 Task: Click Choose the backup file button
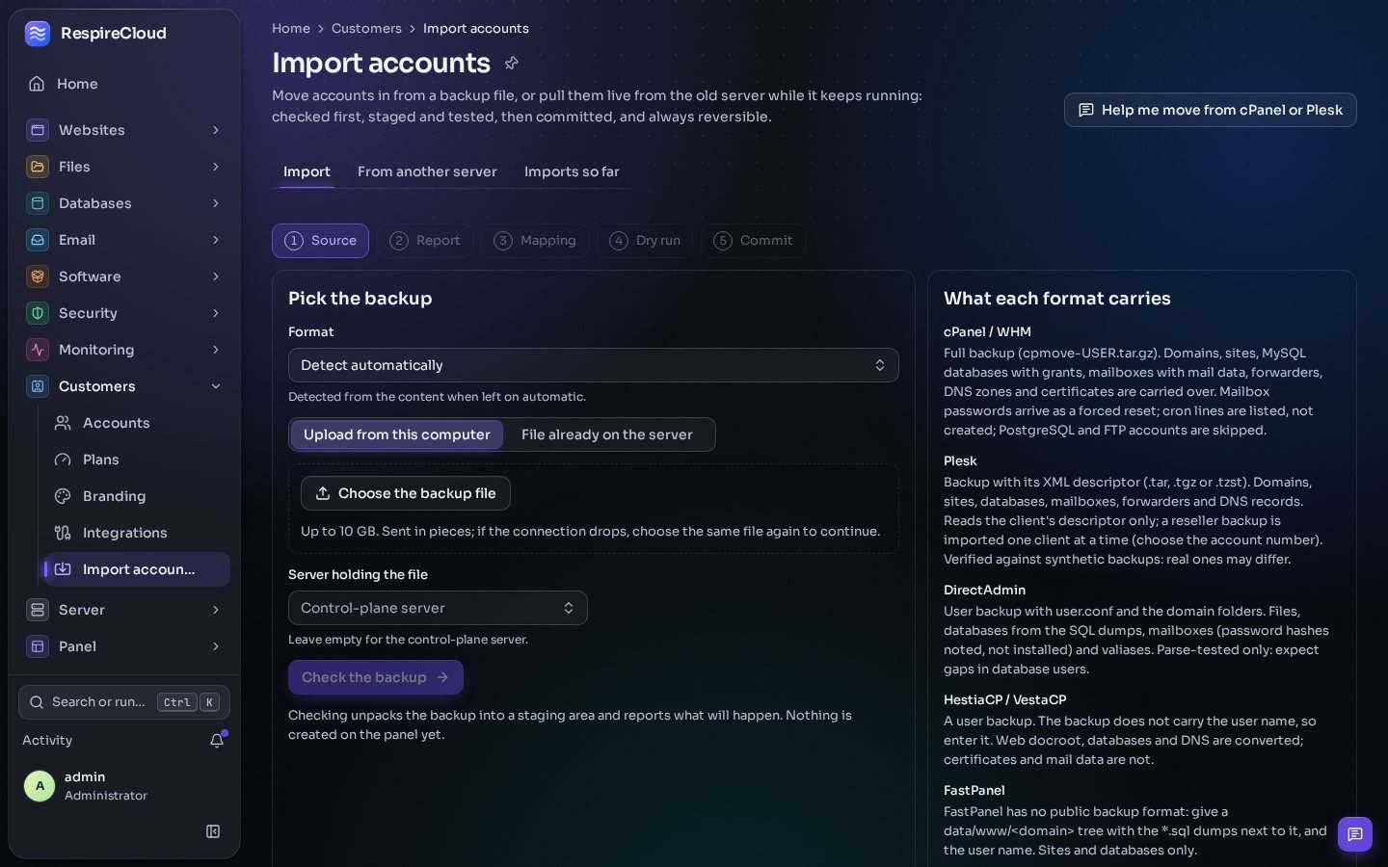point(406,493)
